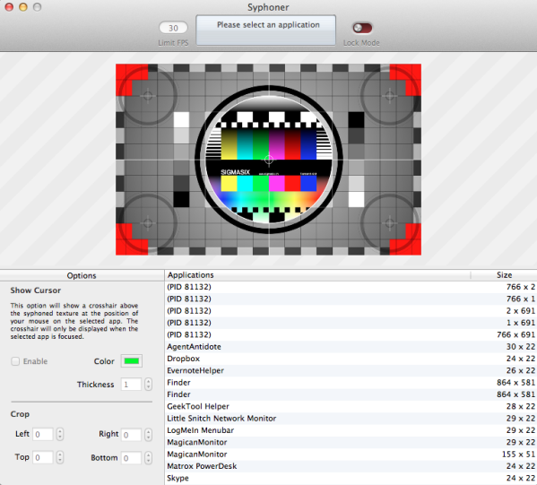
Task: Select Dropbox in the applications list
Action: click(351, 359)
